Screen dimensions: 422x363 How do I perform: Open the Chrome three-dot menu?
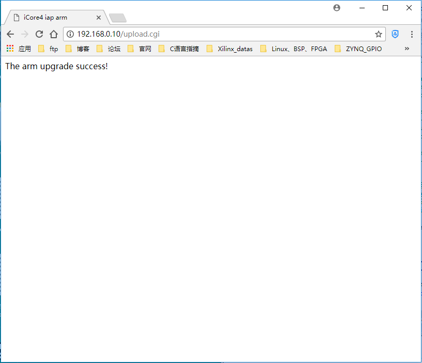pyautogui.click(x=412, y=34)
